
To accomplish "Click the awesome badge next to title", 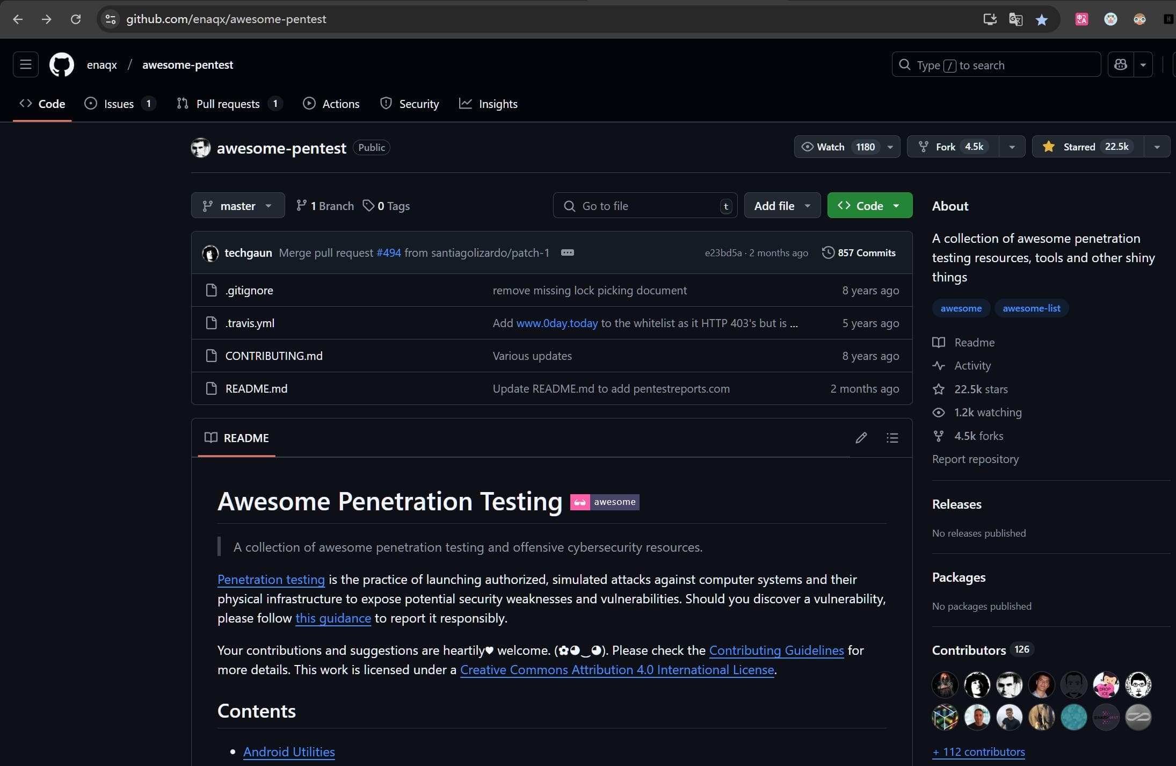I will click(605, 502).
